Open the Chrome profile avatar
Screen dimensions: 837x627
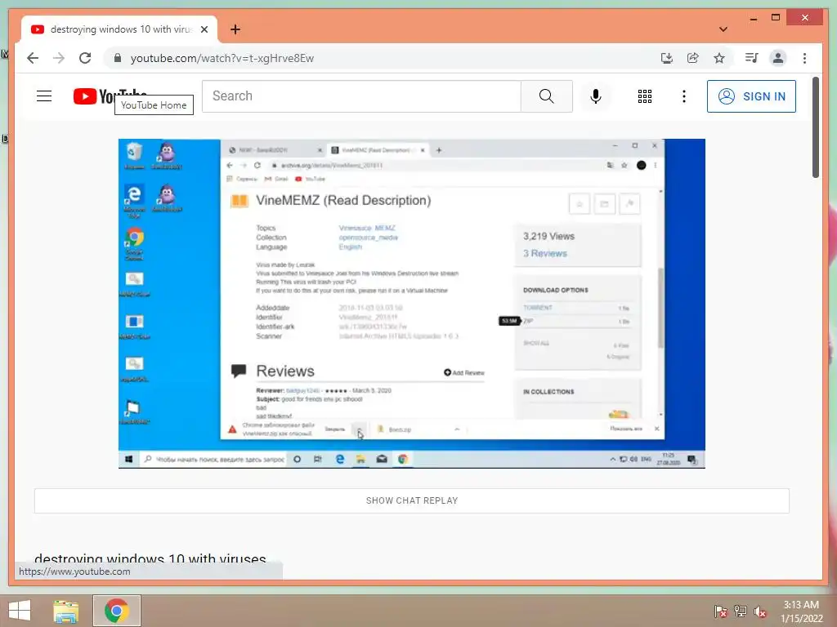point(778,58)
